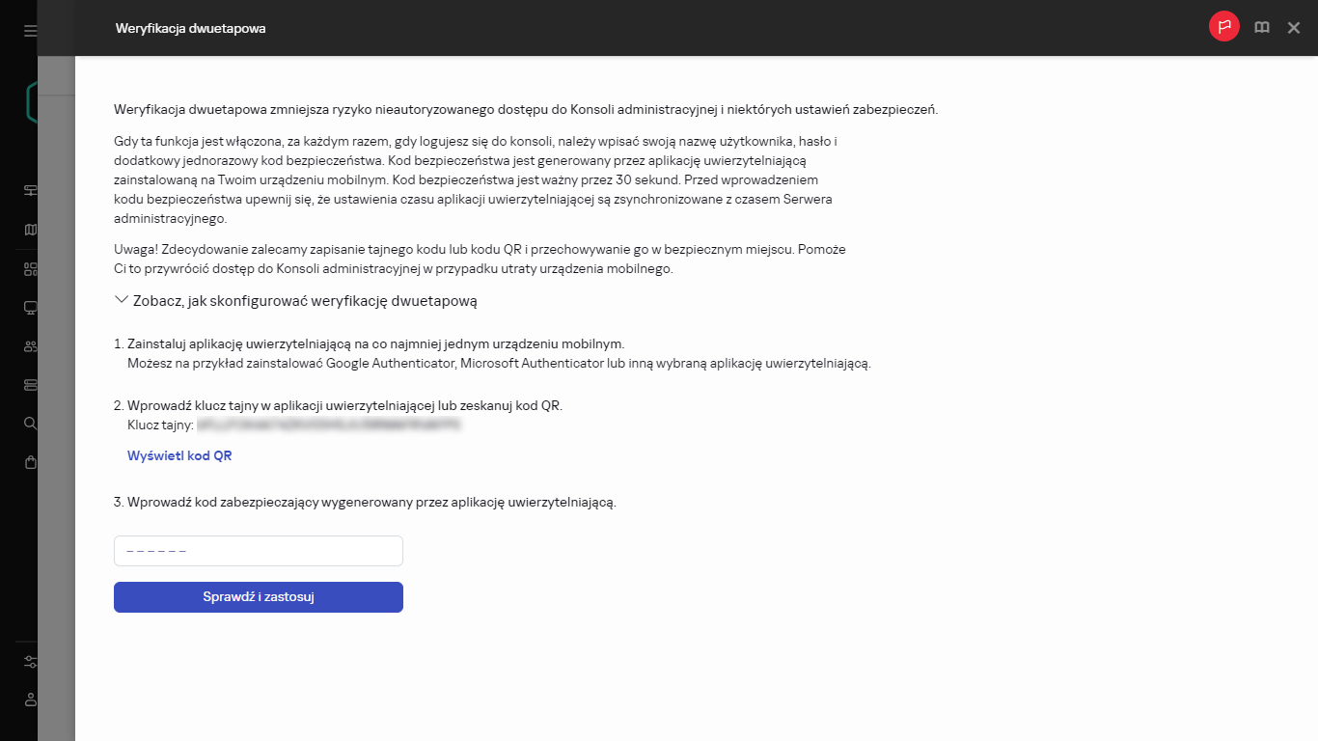Click the security code input field
The height and width of the screenshot is (741, 1318).
259,551
